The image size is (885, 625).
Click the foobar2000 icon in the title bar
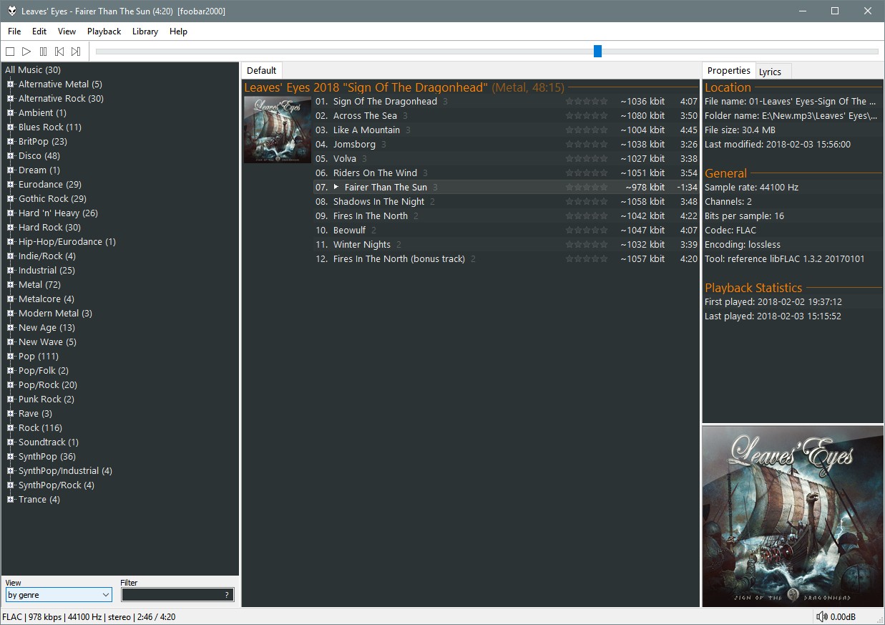pos(11,11)
